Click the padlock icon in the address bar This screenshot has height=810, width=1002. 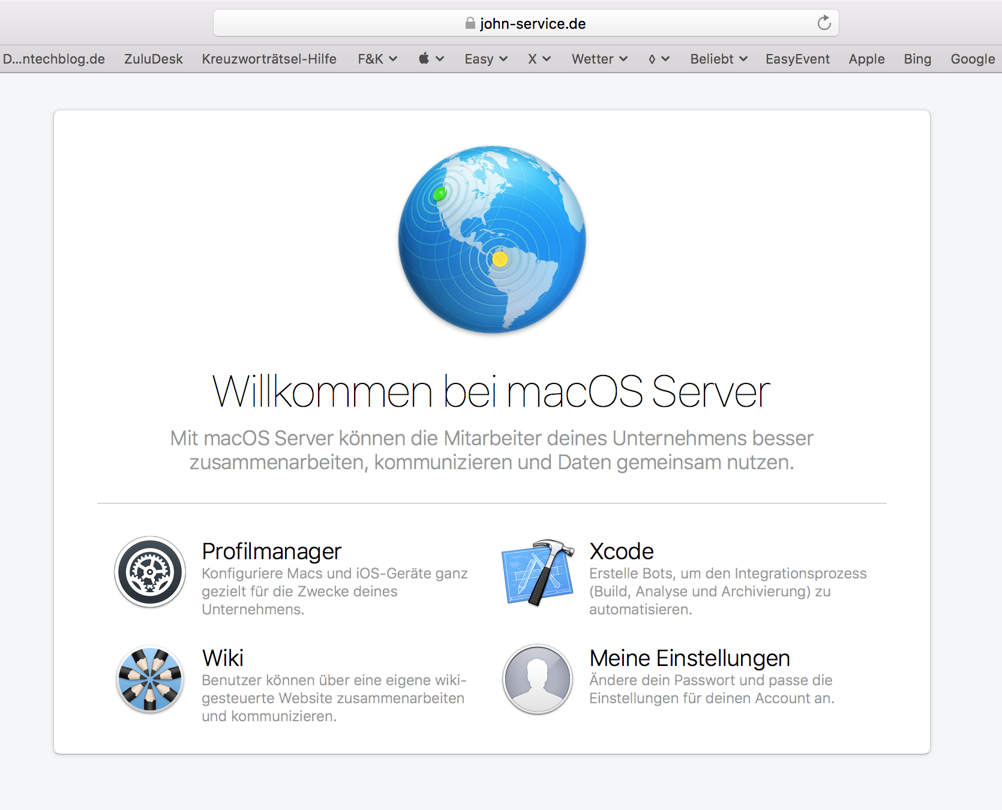point(470,23)
